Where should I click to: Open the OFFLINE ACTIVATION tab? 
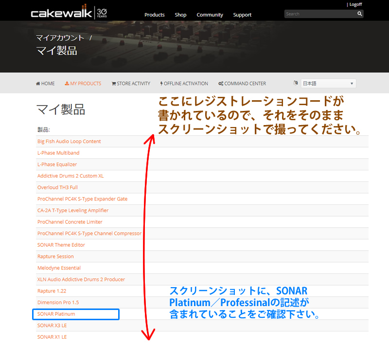(x=184, y=84)
